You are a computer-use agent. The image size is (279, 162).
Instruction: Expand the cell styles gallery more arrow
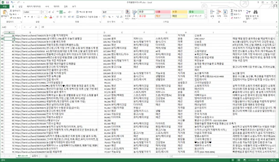[x=206, y=18]
